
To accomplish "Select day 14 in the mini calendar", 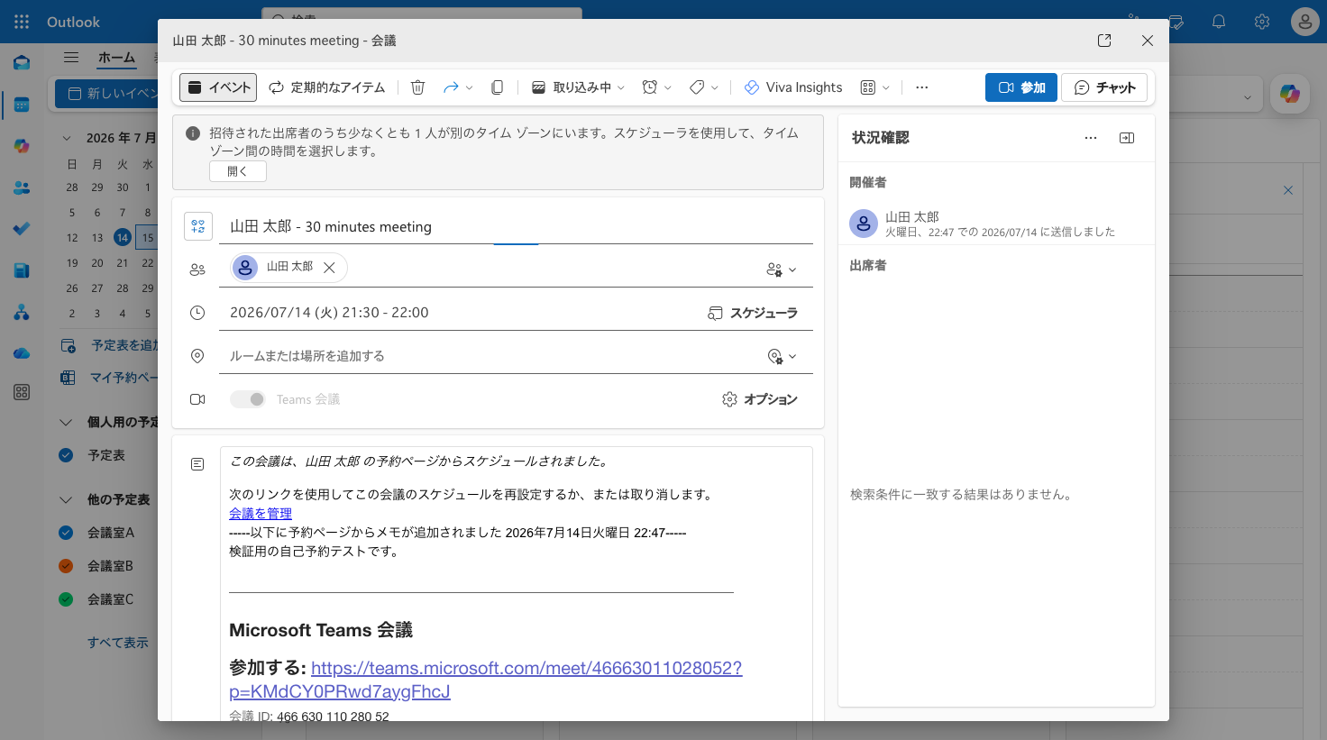I will (123, 238).
